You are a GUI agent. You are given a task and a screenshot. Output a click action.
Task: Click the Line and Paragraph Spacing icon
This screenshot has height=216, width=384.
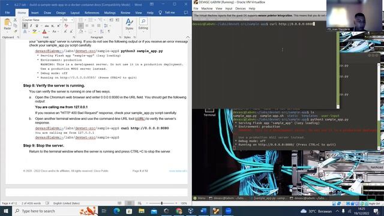click(106, 25)
